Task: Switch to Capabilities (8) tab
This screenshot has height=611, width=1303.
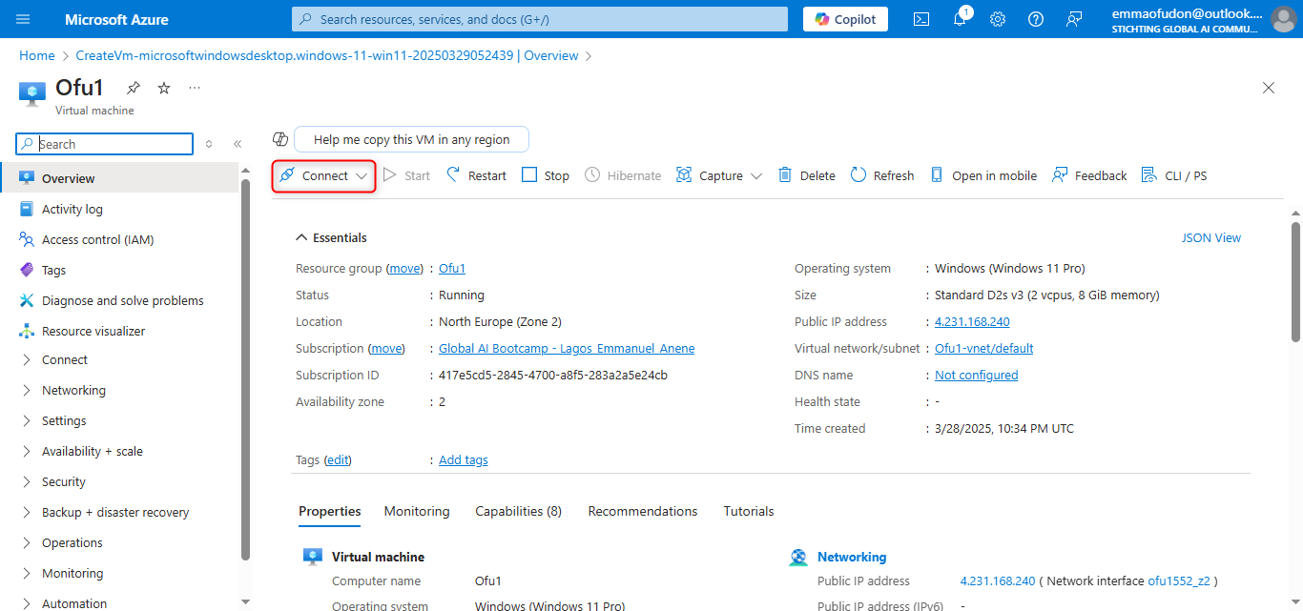Action: 518,511
